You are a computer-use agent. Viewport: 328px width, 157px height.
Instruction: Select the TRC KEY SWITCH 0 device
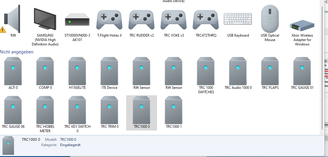pyautogui.click(x=77, y=115)
